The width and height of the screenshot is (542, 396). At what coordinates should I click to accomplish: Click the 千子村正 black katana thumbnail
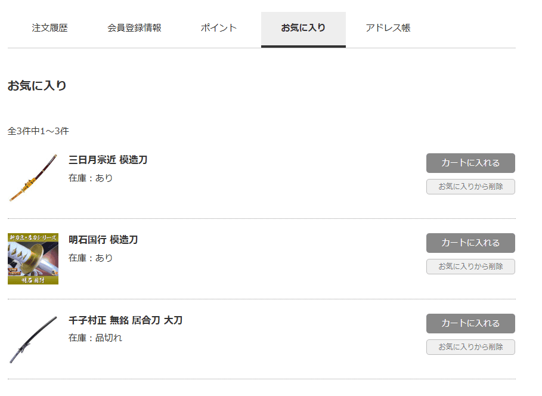tap(33, 339)
